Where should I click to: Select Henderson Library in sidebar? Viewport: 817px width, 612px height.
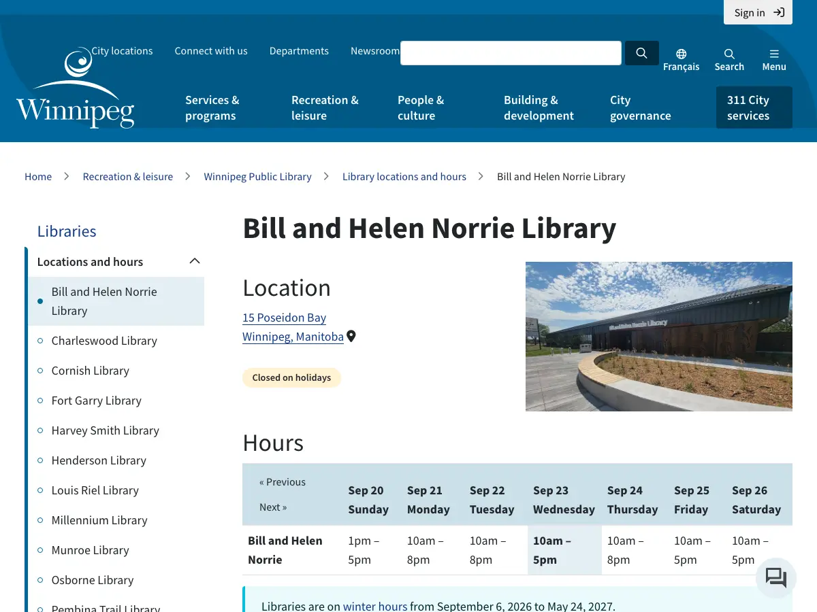(x=99, y=460)
